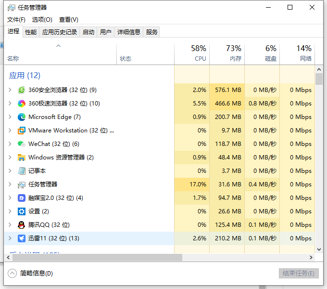Click the vertical scrollbar down arrow
The height and width of the screenshot is (289, 327).
[319, 249]
